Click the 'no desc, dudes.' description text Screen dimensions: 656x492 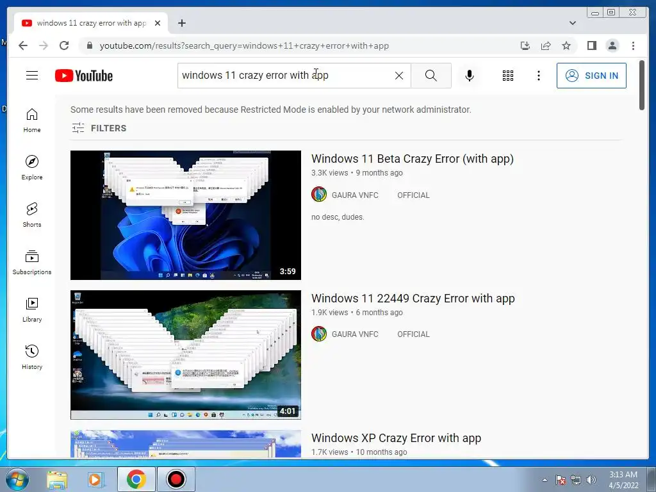(x=338, y=217)
